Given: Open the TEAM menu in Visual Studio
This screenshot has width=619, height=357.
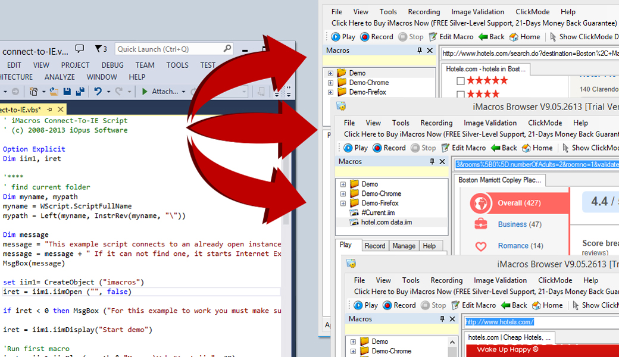Looking at the screenshot, I should [x=145, y=65].
